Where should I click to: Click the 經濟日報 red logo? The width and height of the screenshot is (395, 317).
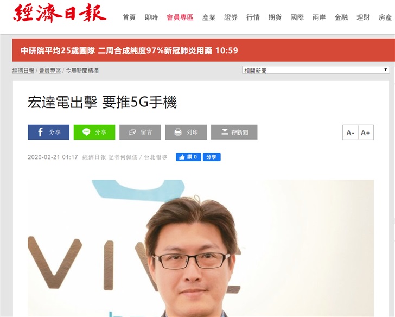point(60,13)
